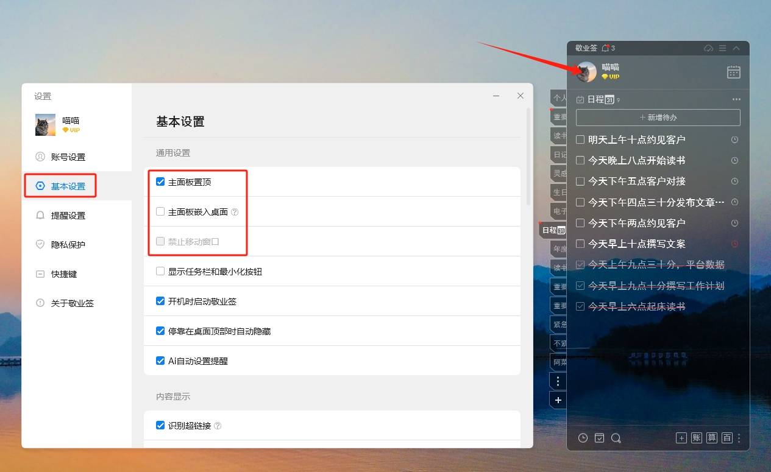The image size is (771, 472).
Task: Click the search magnifier in bottom toolbar
Action: [616, 438]
